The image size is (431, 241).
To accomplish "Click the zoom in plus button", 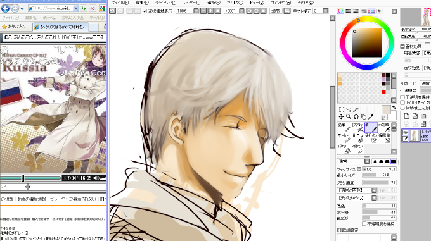I will coord(210,11).
